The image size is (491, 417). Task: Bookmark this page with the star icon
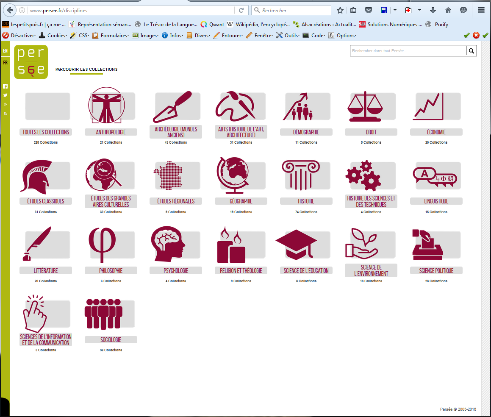[340, 10]
